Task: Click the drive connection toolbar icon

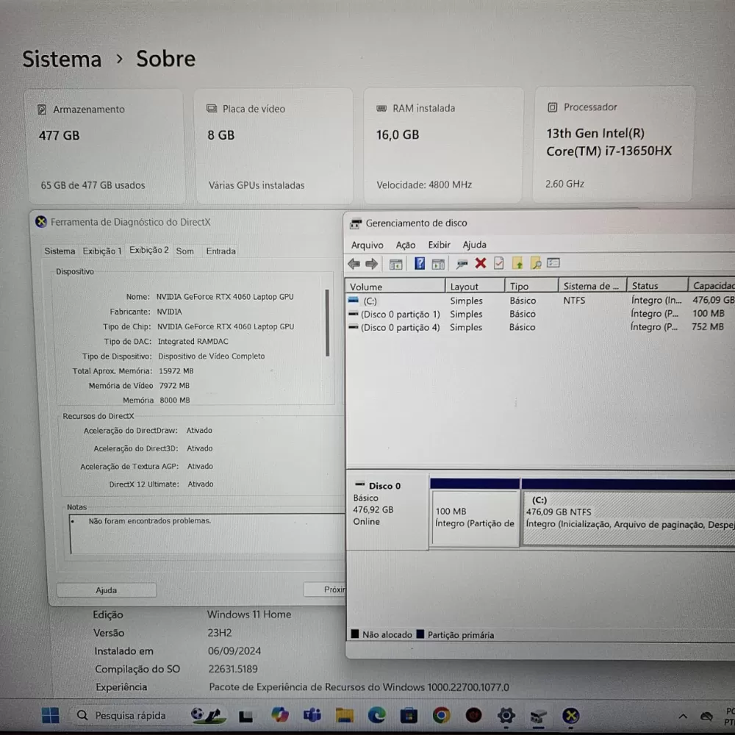Action: (462, 264)
